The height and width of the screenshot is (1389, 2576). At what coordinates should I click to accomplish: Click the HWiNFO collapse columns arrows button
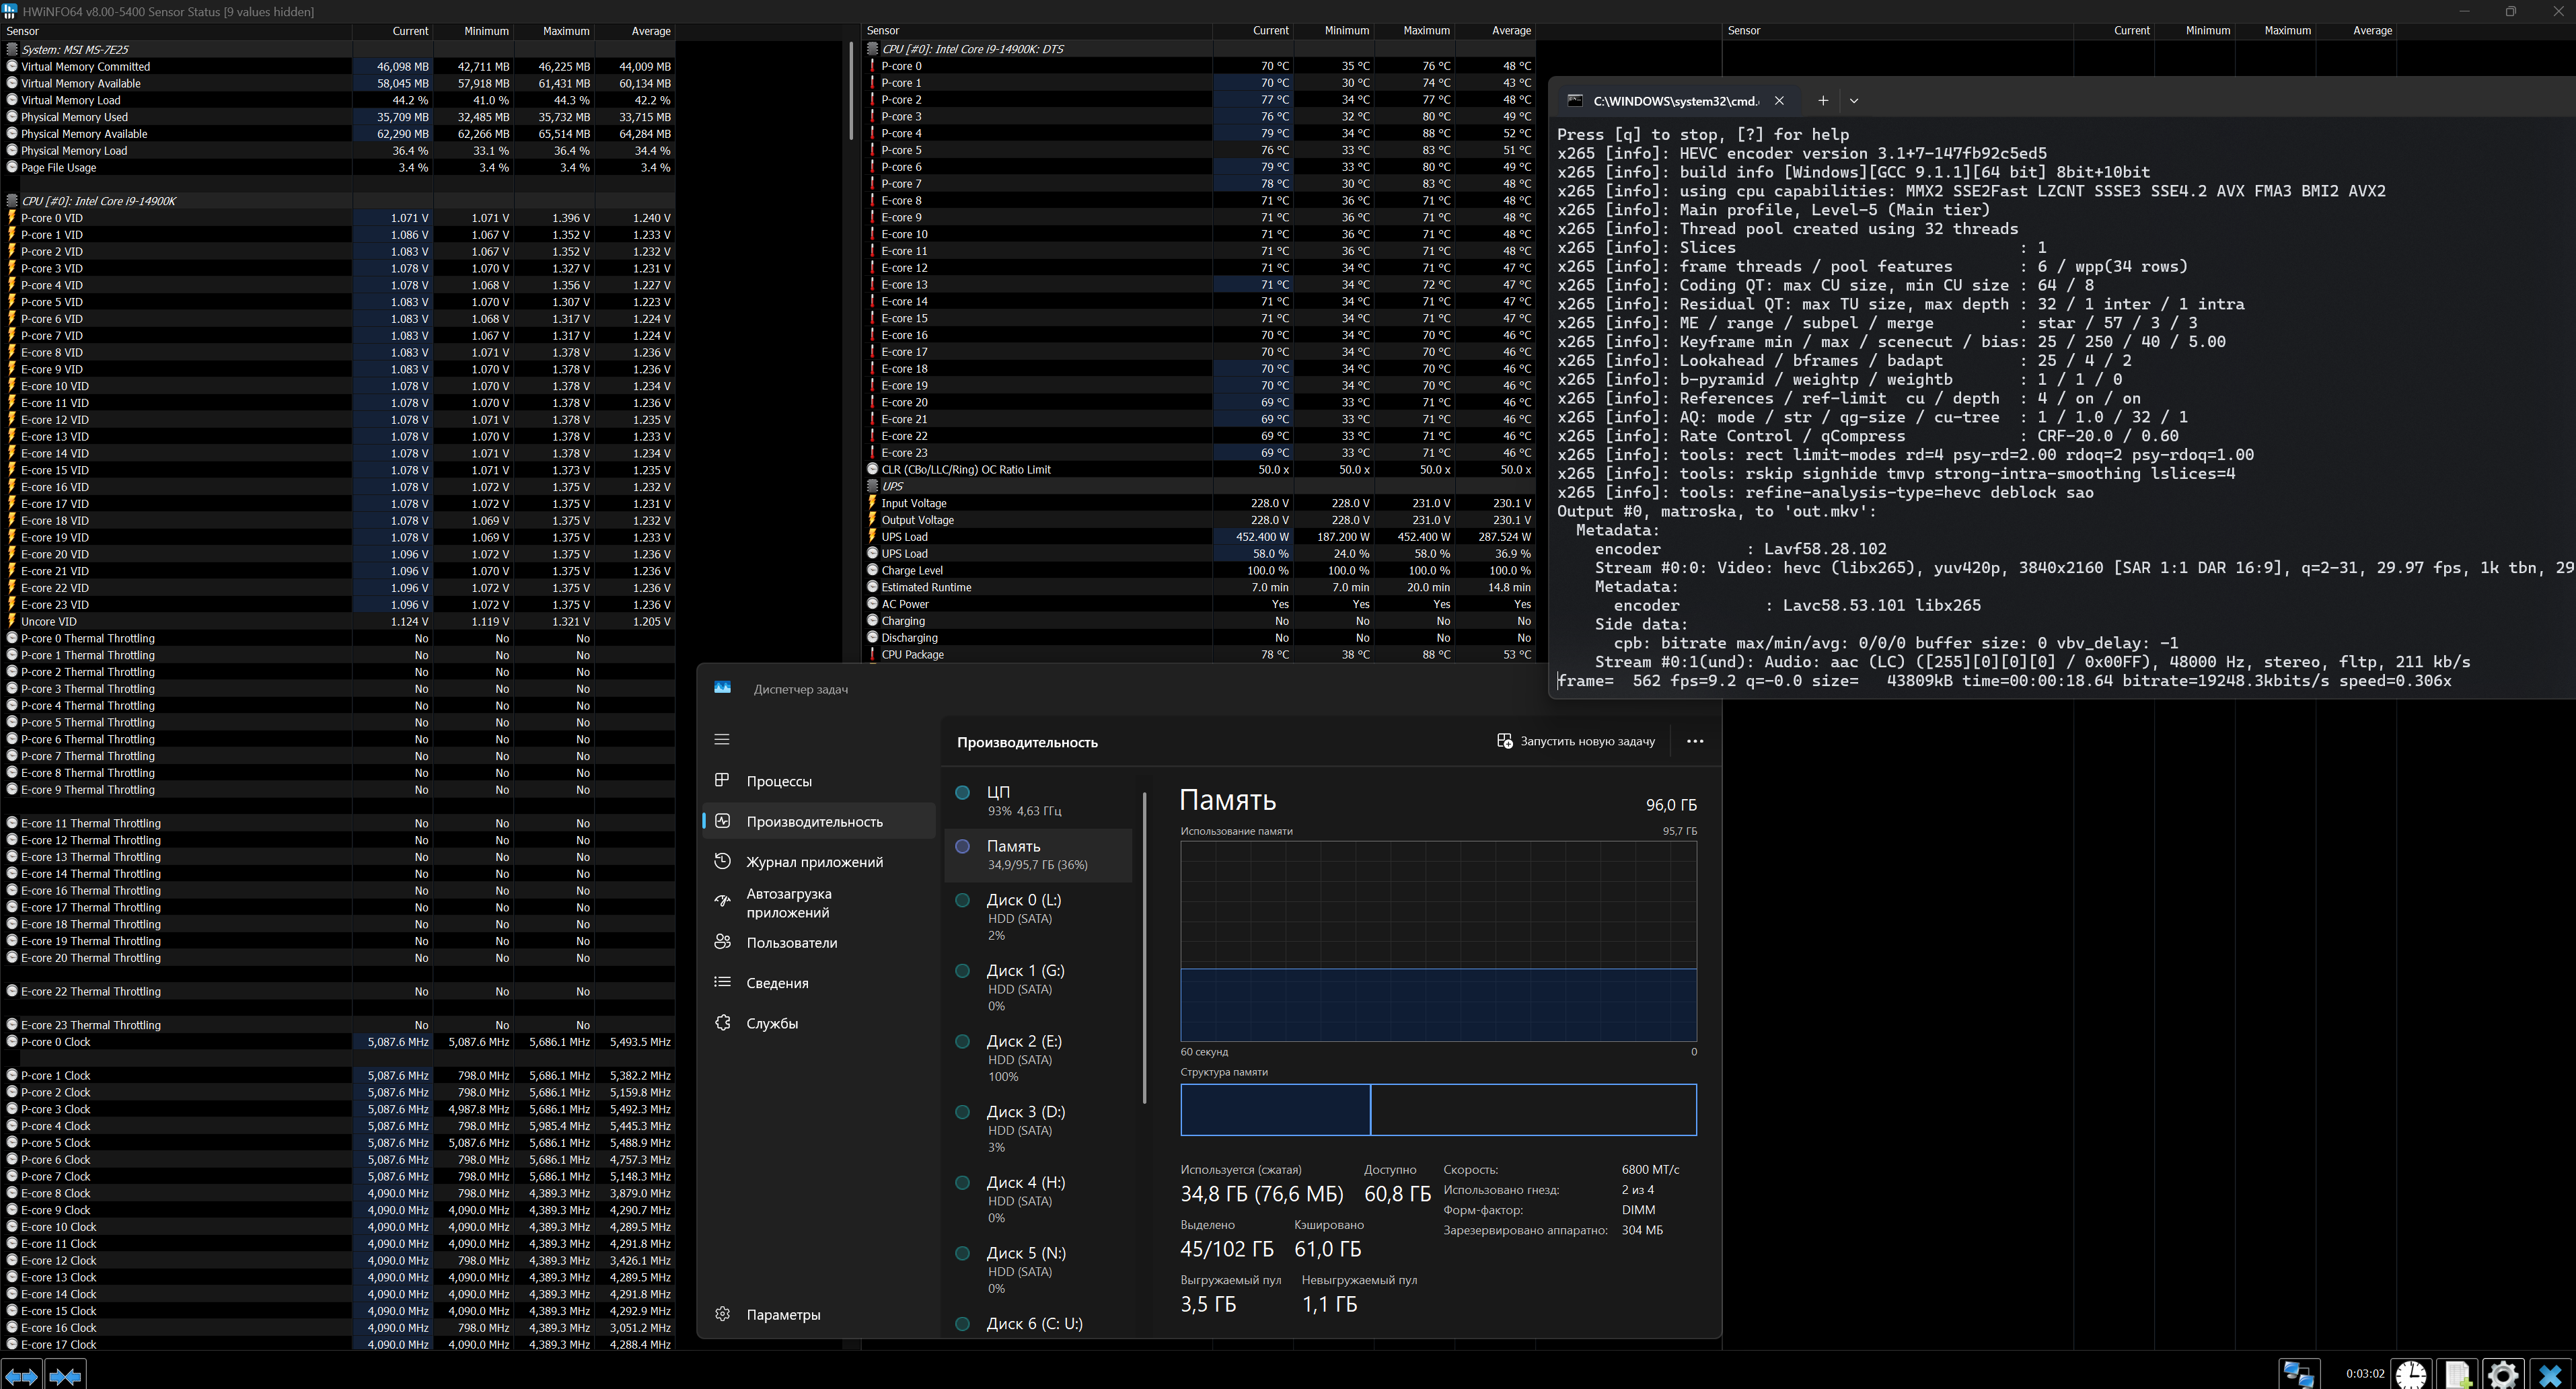click(65, 1376)
